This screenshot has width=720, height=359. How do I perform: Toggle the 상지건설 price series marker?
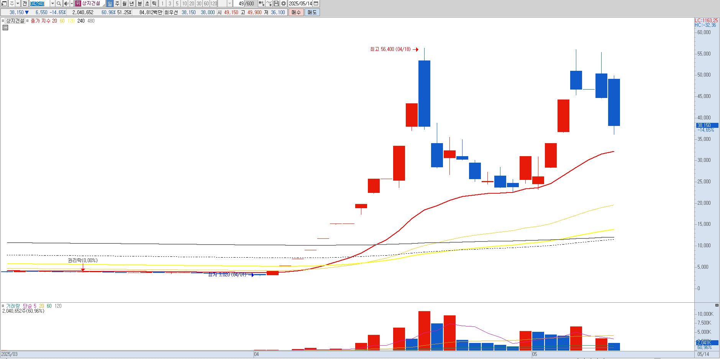coord(3,21)
